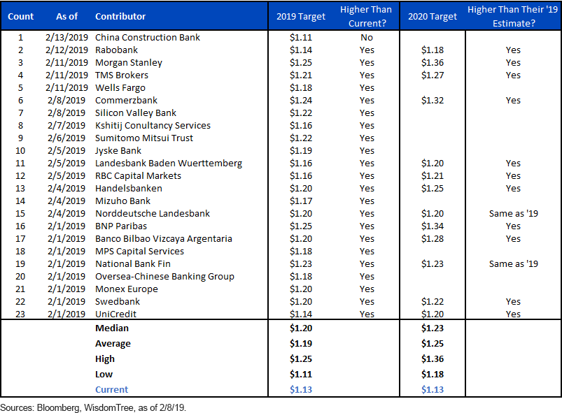Click the 2019 Target column header

301,17
